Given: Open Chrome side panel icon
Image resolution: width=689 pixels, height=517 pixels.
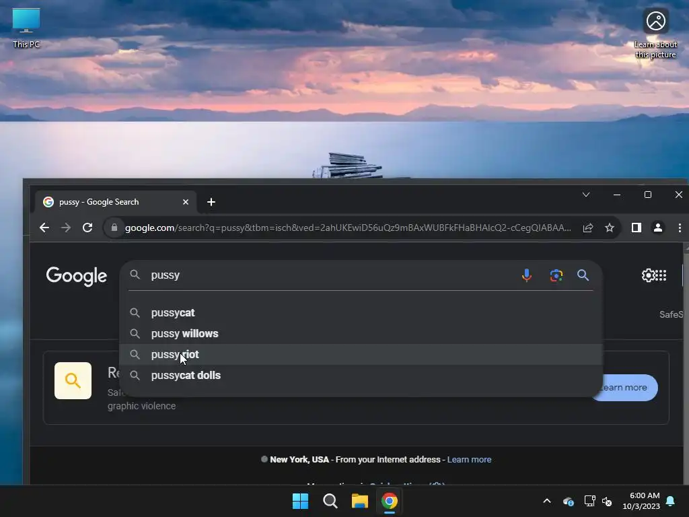Looking at the screenshot, I should pyautogui.click(x=637, y=228).
